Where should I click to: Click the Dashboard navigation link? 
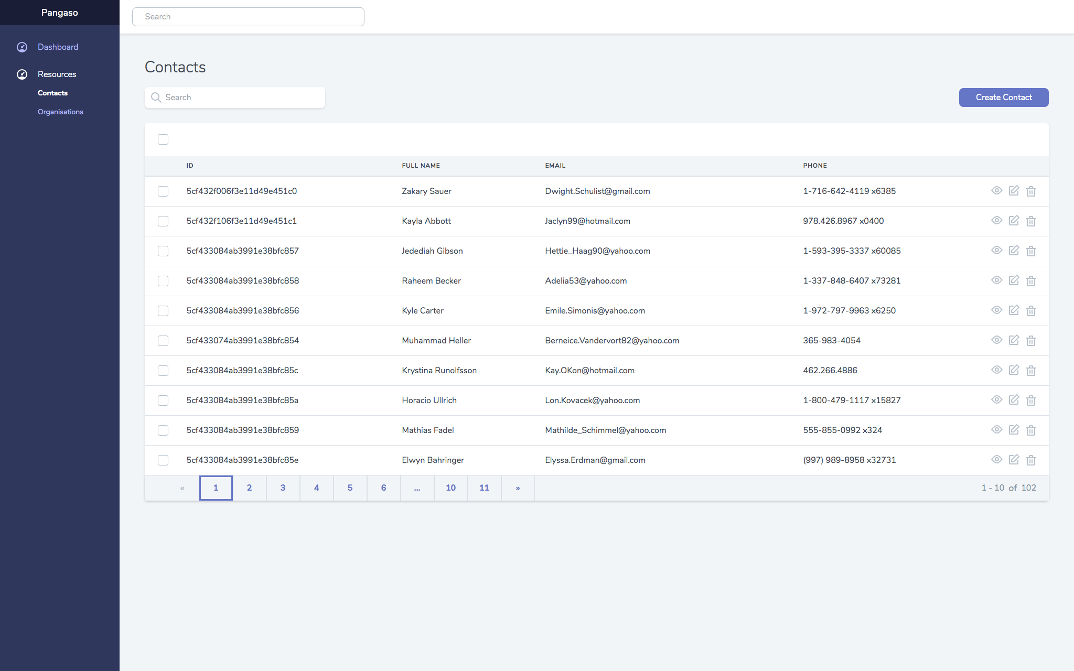(58, 47)
